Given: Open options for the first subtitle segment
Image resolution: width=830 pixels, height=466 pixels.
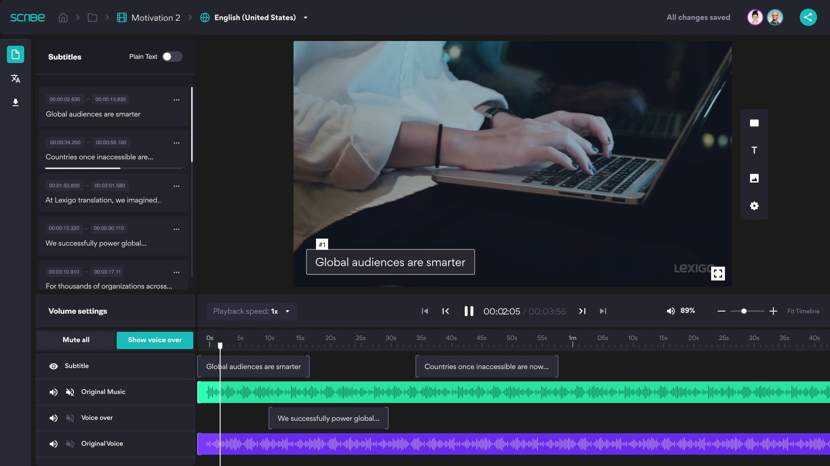Looking at the screenshot, I should point(176,99).
